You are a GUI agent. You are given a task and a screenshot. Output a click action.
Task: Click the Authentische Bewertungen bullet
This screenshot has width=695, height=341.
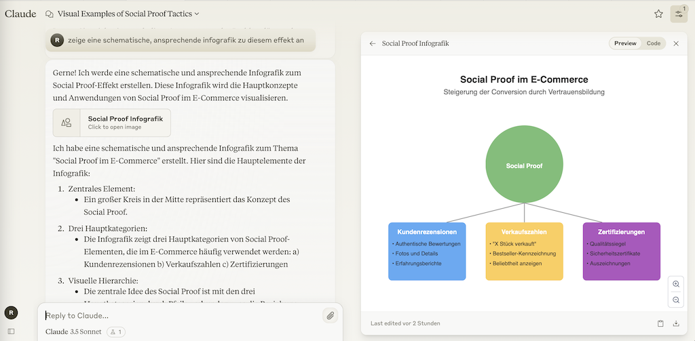tap(426, 243)
